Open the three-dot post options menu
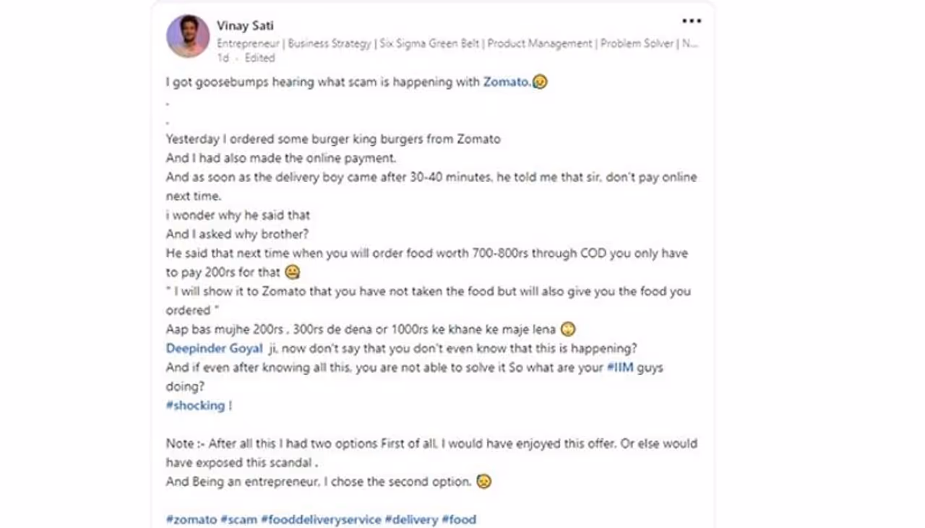925x528 pixels. 691,22
